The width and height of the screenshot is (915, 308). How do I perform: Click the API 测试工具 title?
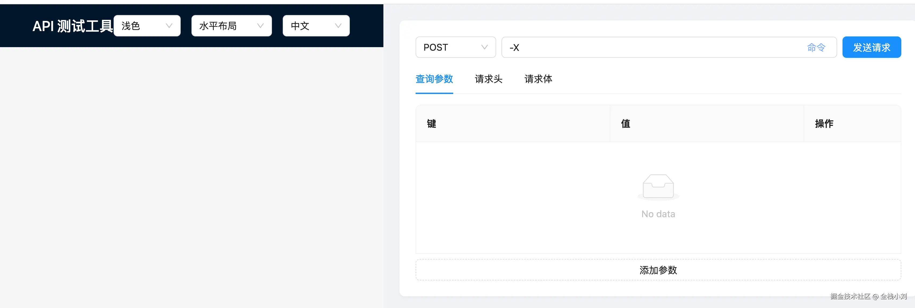click(x=72, y=26)
